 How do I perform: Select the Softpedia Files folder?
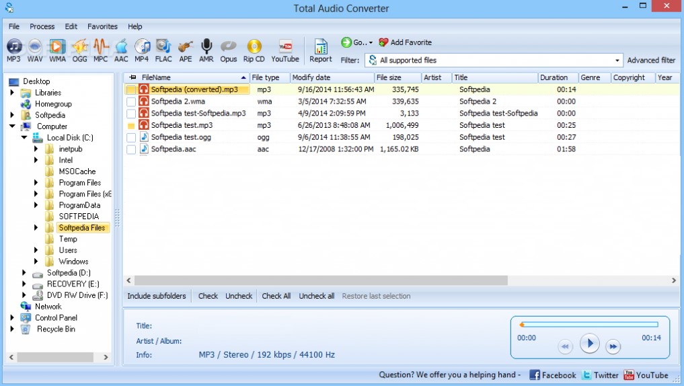click(82, 228)
